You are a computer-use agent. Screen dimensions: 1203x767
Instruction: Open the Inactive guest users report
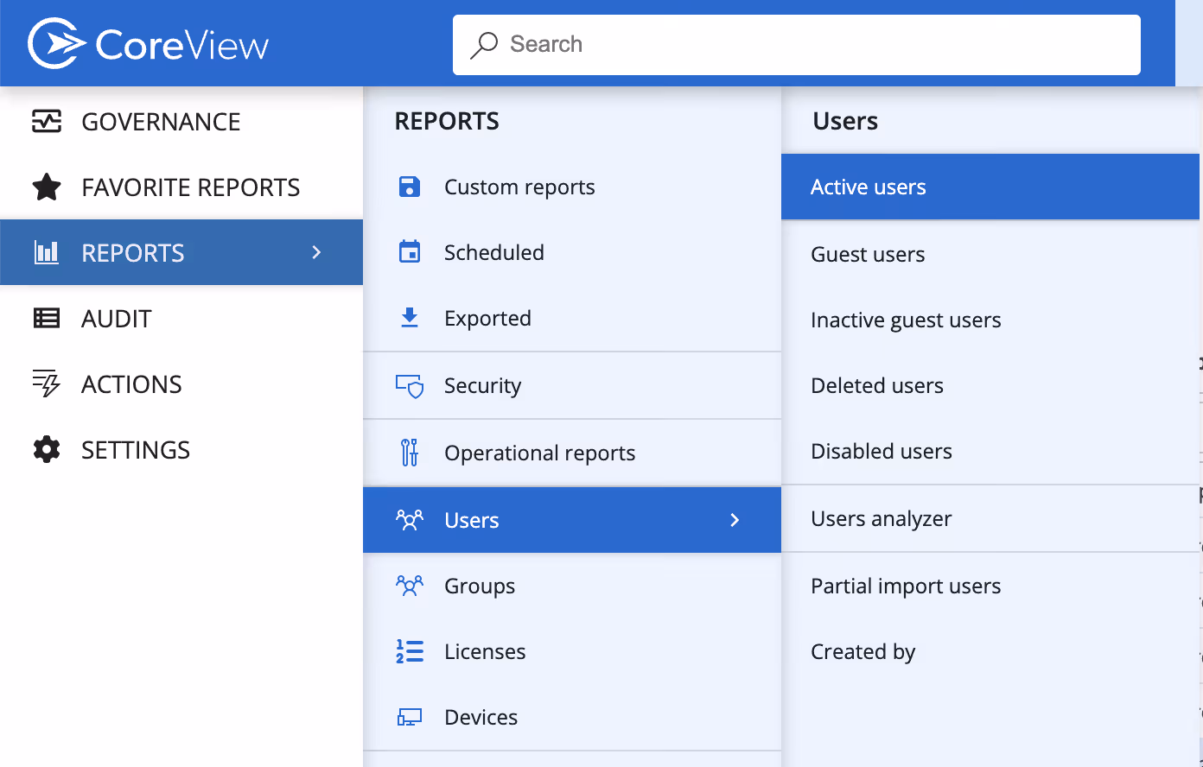pos(990,320)
